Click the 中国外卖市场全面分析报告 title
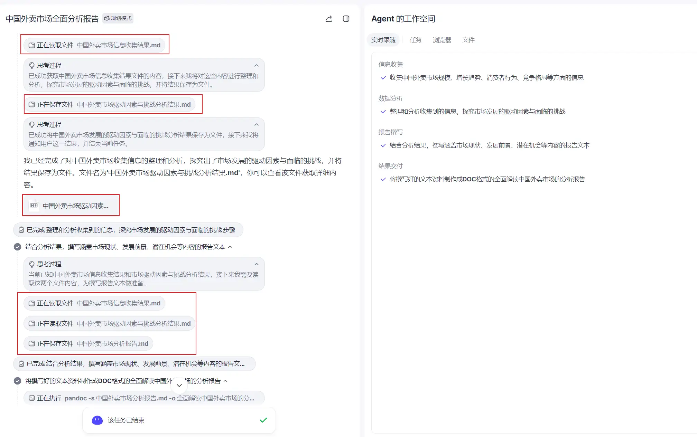This screenshot has height=437, width=697. click(52, 19)
